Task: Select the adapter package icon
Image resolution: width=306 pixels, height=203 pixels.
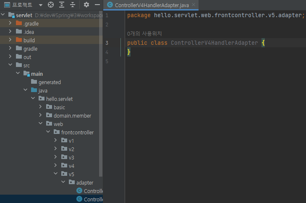Action: 72,182
